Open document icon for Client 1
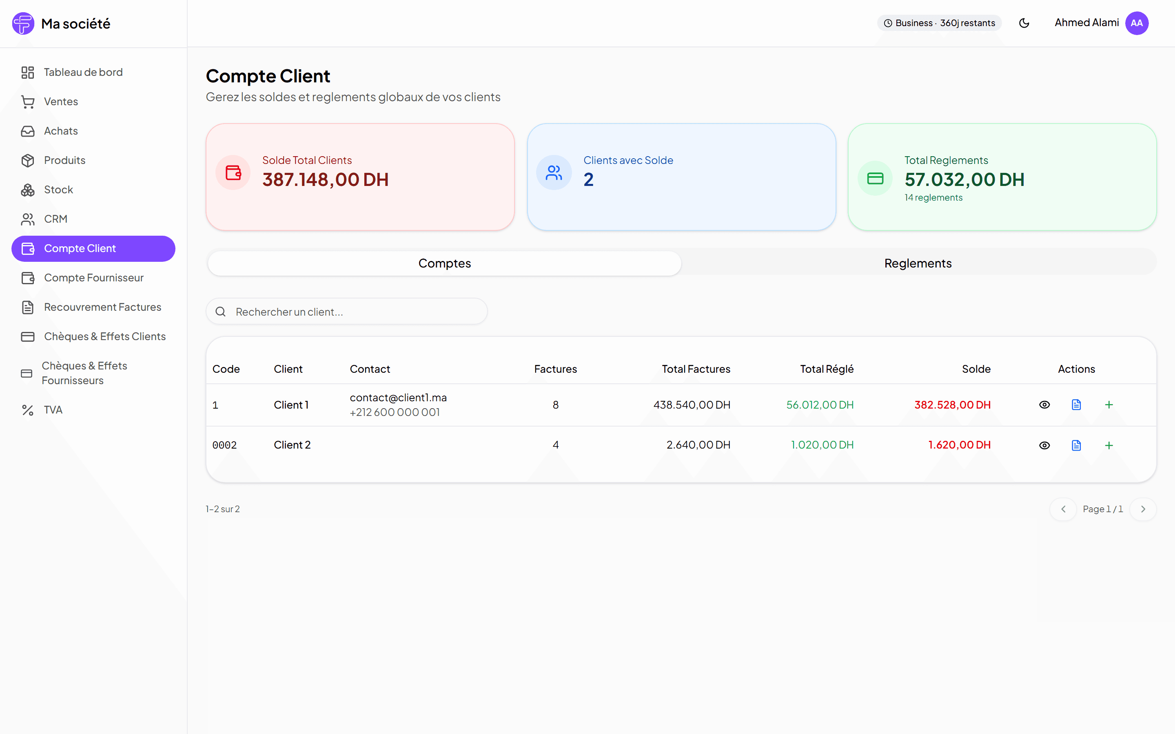 1076,405
